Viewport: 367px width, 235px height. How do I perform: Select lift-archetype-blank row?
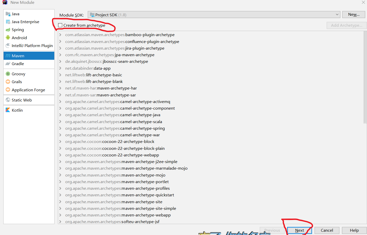coord(211,81)
